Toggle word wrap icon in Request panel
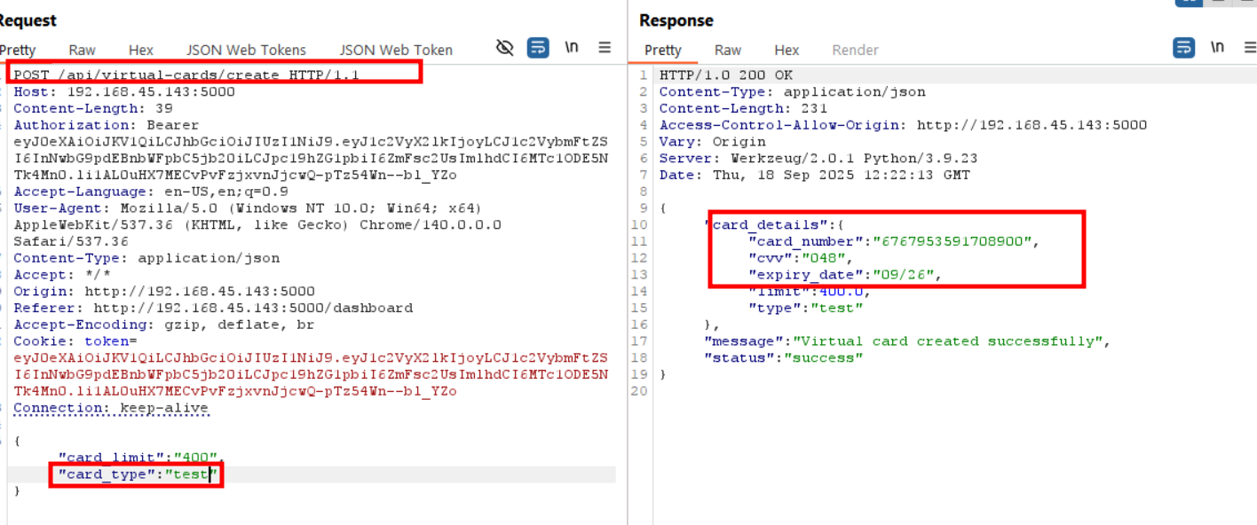 (538, 48)
